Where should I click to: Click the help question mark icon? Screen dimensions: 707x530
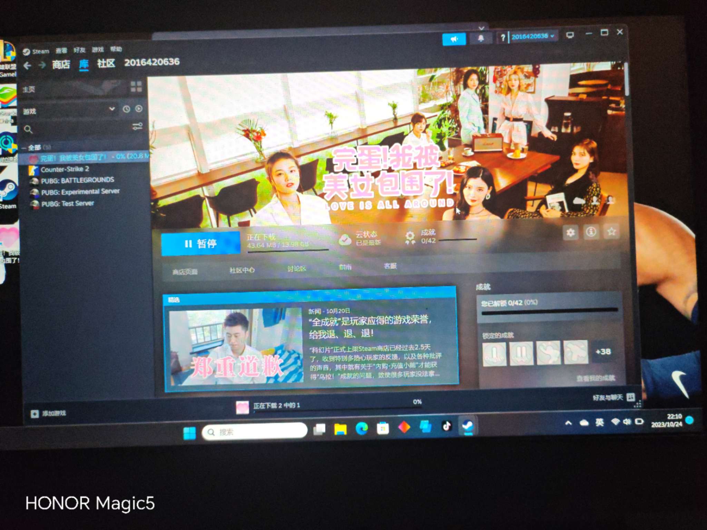(503, 38)
